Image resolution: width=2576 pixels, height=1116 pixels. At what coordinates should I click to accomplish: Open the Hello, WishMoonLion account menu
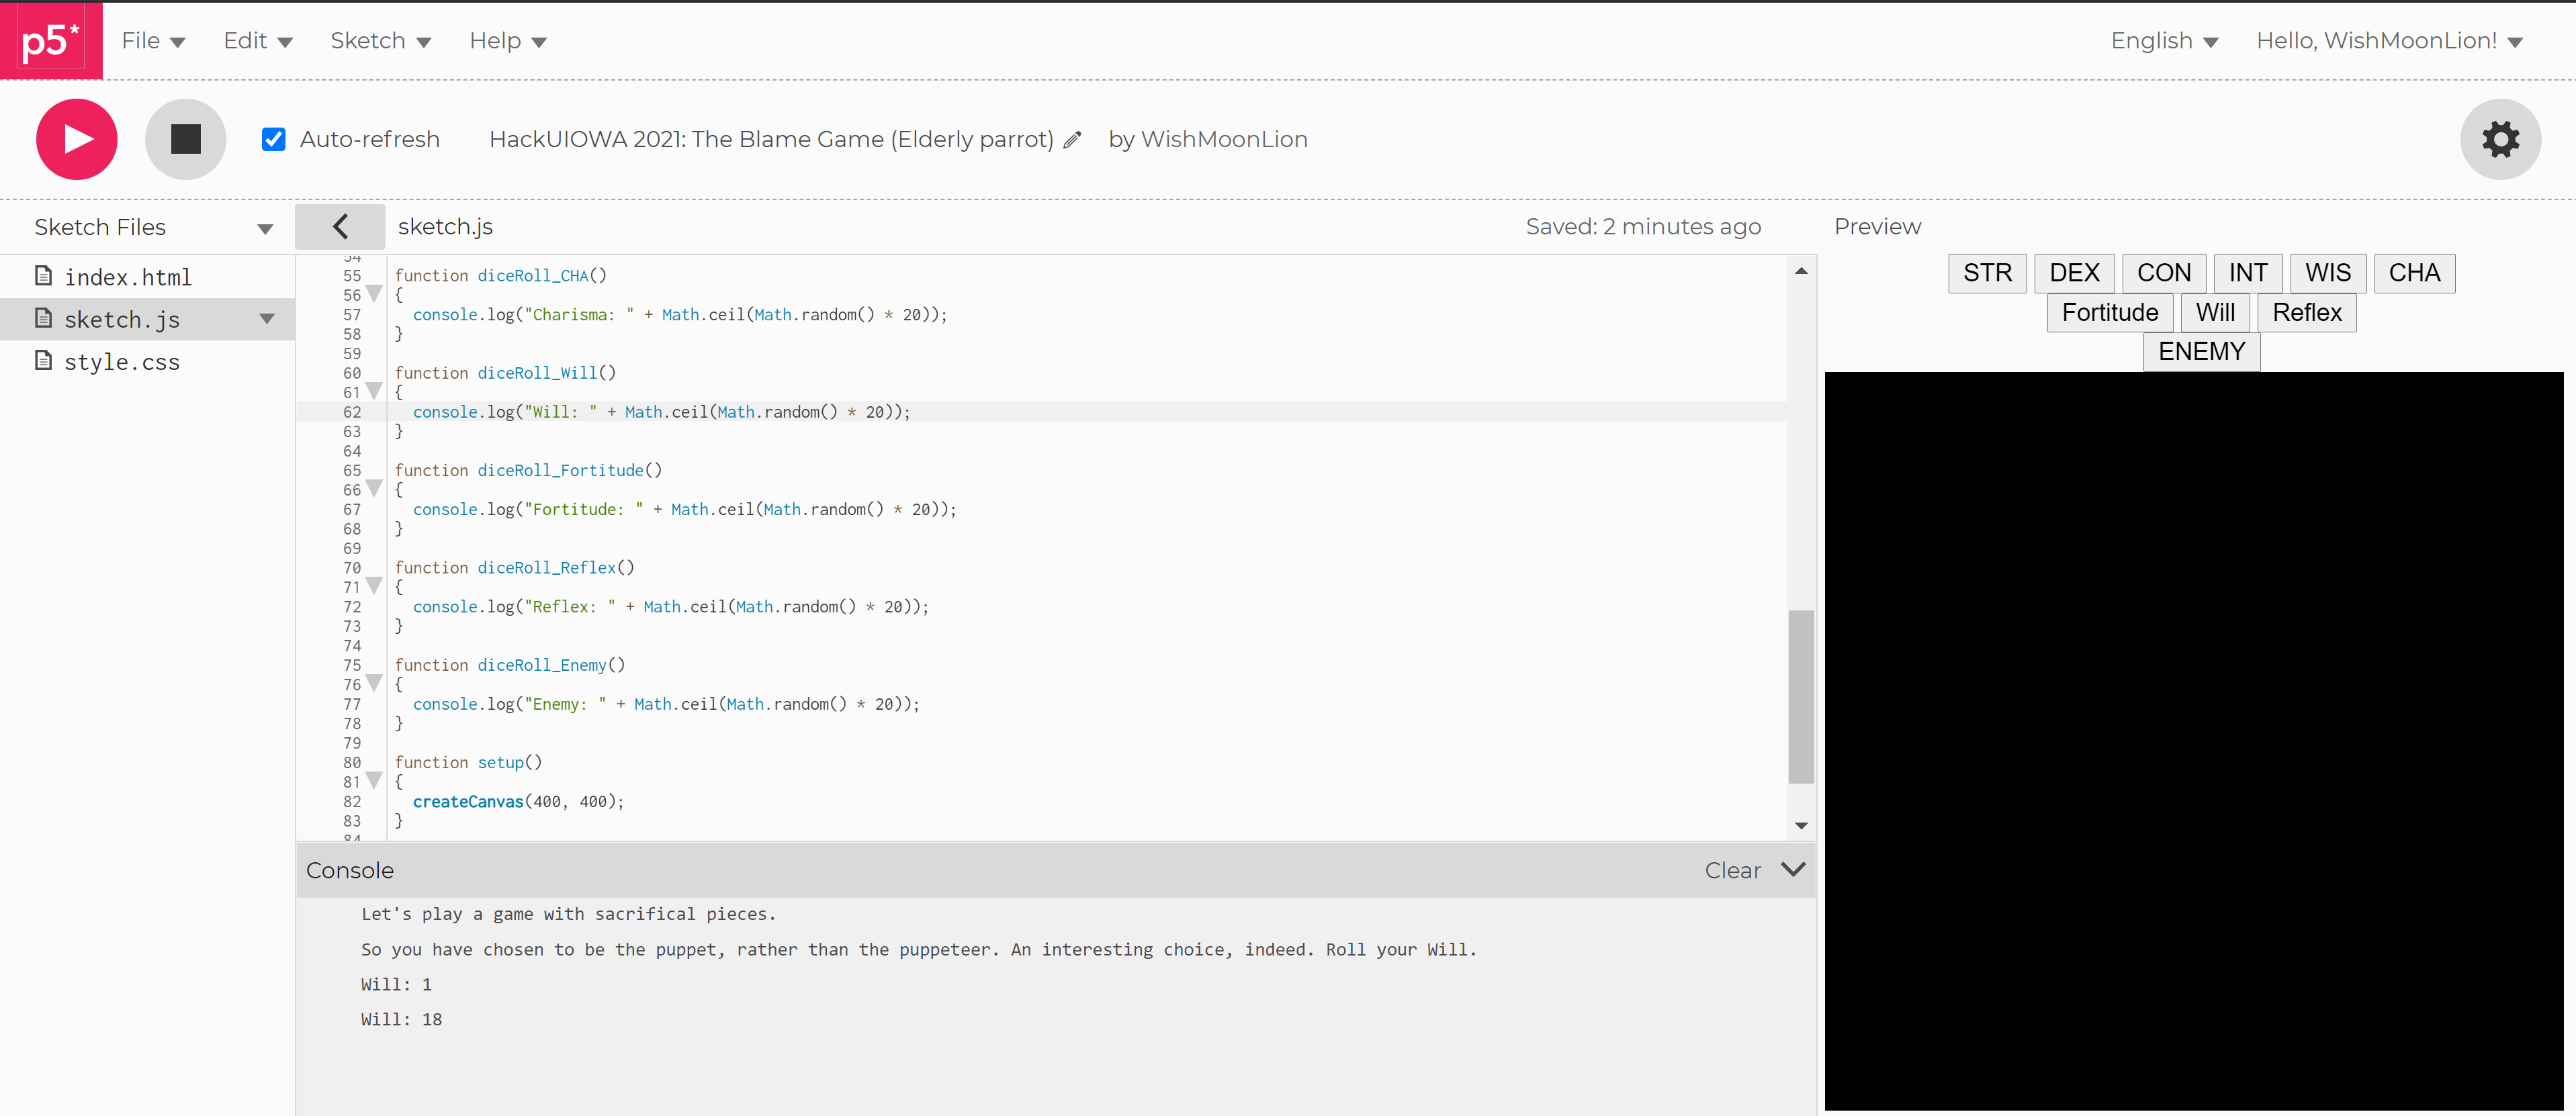pyautogui.click(x=2389, y=41)
